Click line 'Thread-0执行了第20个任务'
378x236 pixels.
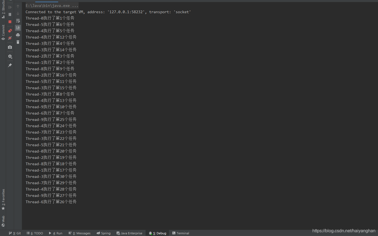click(x=51, y=151)
